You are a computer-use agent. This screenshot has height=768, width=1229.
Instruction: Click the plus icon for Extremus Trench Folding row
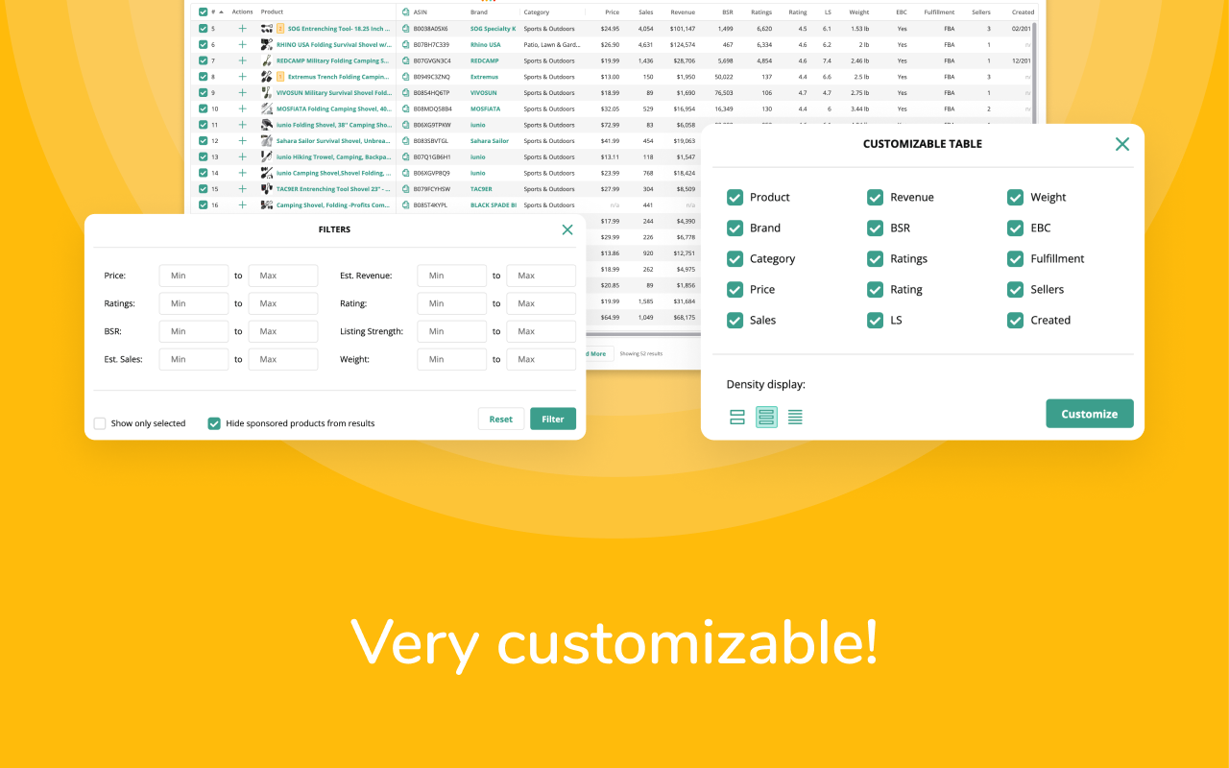pos(242,77)
